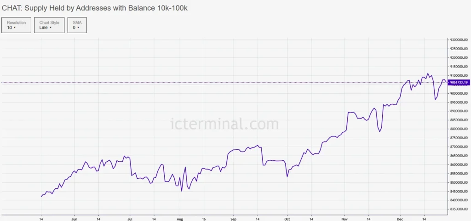Select the highlighted 9061733.19 price label

459,83
